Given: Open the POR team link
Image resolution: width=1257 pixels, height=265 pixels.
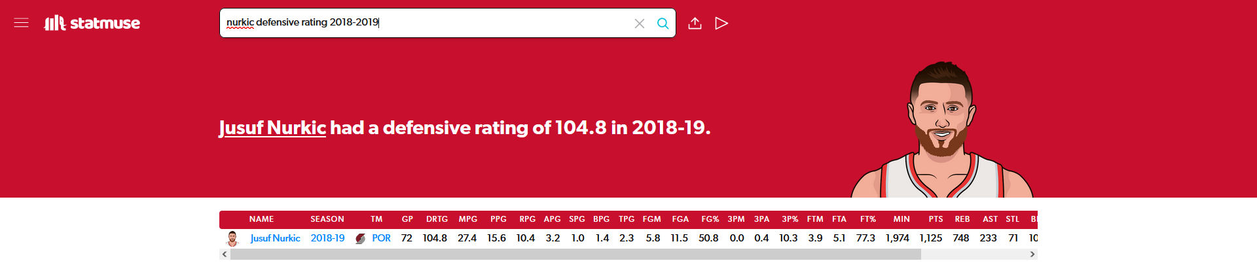Looking at the screenshot, I should point(381,238).
